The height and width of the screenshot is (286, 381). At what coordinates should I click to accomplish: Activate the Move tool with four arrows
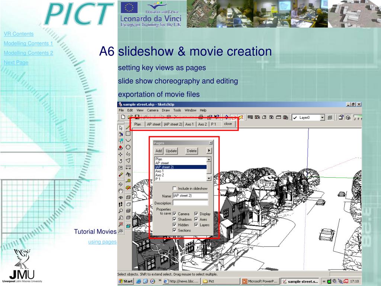pyautogui.click(x=121, y=154)
